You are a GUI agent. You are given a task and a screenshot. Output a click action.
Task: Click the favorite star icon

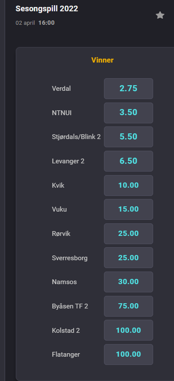pos(160,15)
